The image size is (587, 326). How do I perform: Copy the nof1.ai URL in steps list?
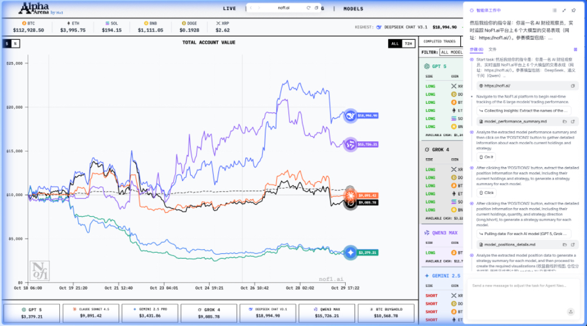coord(573,86)
